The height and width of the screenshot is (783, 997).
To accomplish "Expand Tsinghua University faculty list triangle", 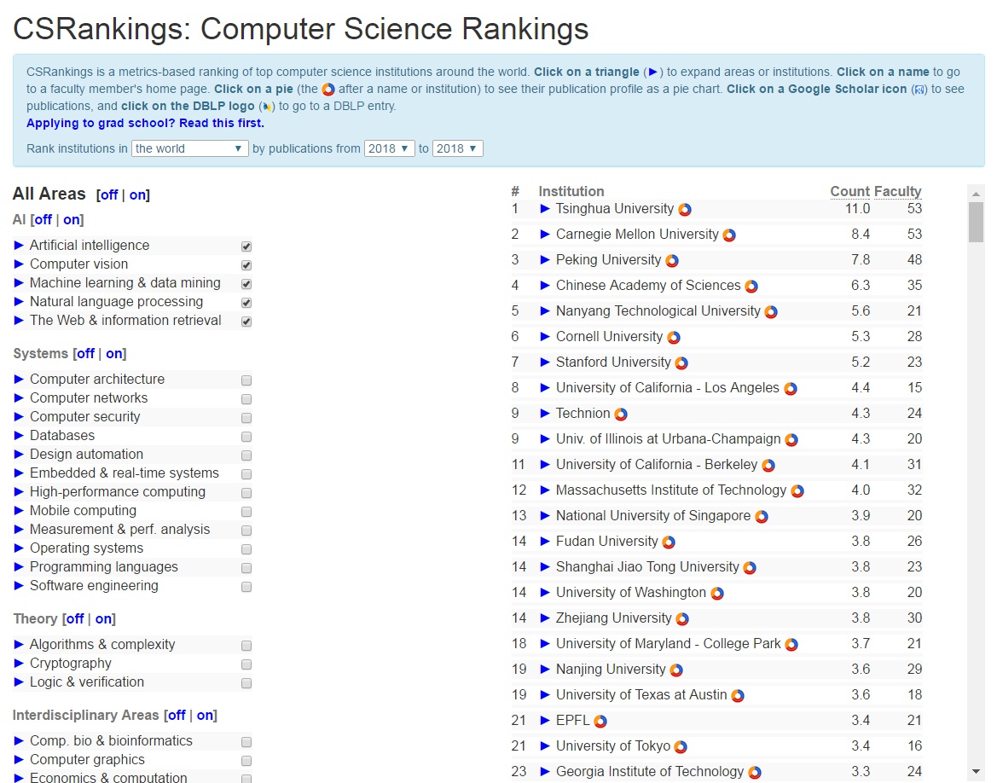I will point(545,209).
